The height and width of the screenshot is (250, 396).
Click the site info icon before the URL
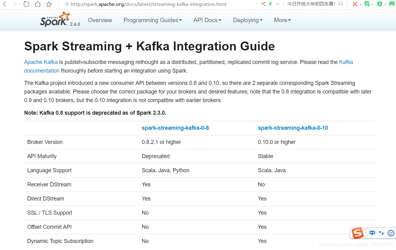(67, 4)
